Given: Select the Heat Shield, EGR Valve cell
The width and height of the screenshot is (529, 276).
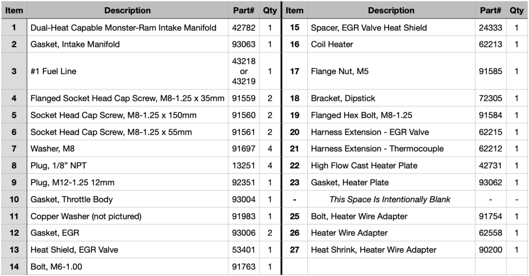Looking at the screenshot, I should click(74, 250).
